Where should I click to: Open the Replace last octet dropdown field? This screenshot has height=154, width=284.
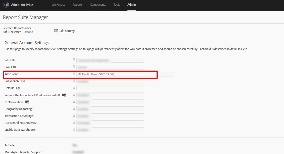(x=110, y=95)
